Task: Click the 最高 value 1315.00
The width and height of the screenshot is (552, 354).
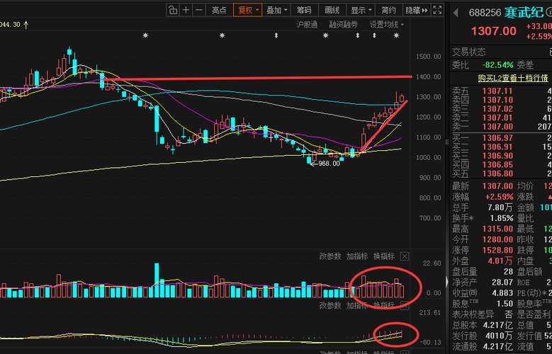Action: click(497, 229)
